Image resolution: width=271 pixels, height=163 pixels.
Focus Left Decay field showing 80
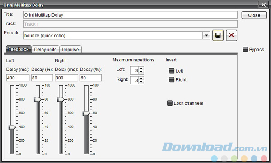(x=42, y=78)
